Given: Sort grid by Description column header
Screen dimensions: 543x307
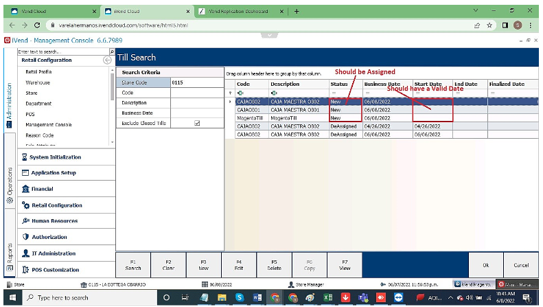Looking at the screenshot, I should coord(299,84).
